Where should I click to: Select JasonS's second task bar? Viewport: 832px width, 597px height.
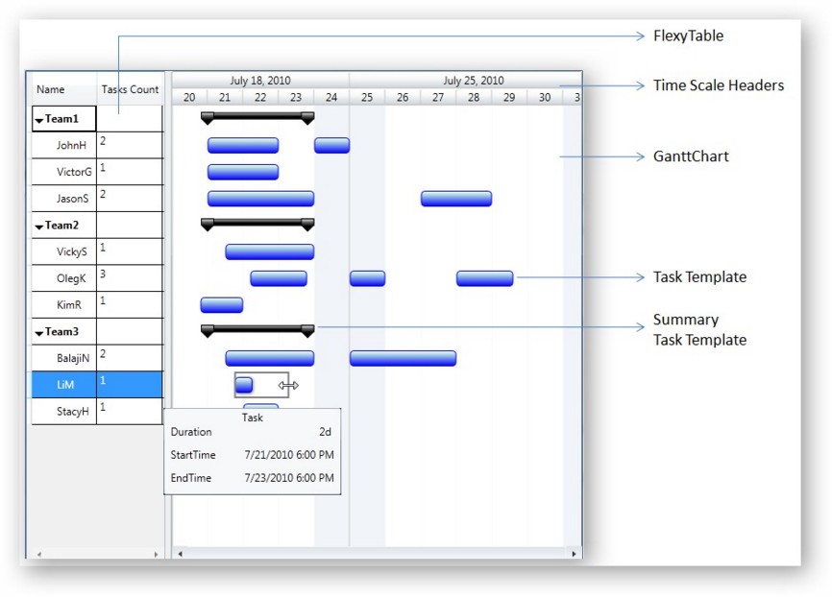pyautogui.click(x=455, y=199)
